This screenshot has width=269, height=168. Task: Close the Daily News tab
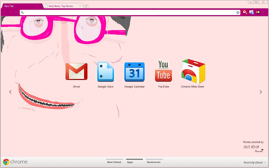[x=80, y=6]
